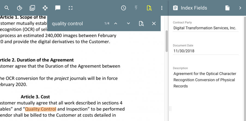This screenshot has height=121, width=246.
Task: Select the pan/move tool icon
Action: pyautogui.click(x=45, y=8)
